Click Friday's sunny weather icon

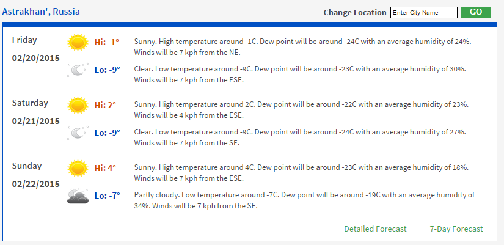tap(78, 42)
